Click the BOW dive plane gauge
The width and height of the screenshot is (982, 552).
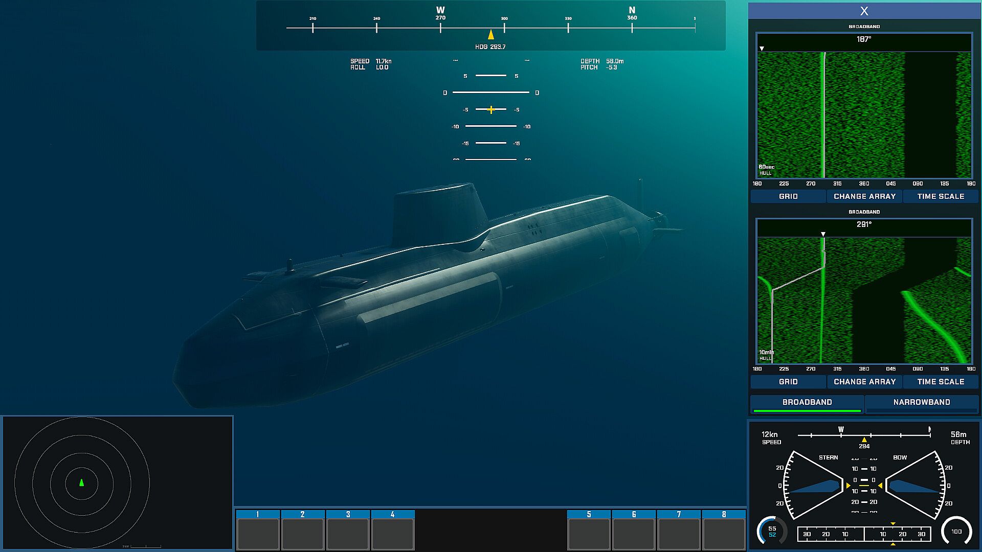point(914,486)
